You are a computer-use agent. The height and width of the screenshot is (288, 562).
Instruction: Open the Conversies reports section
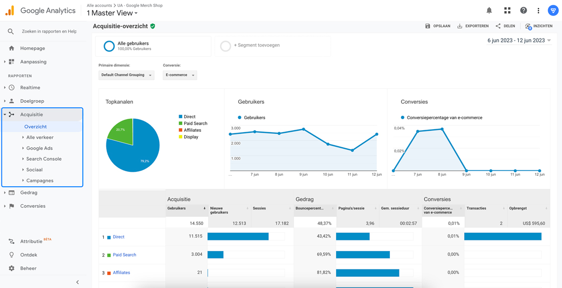33,206
